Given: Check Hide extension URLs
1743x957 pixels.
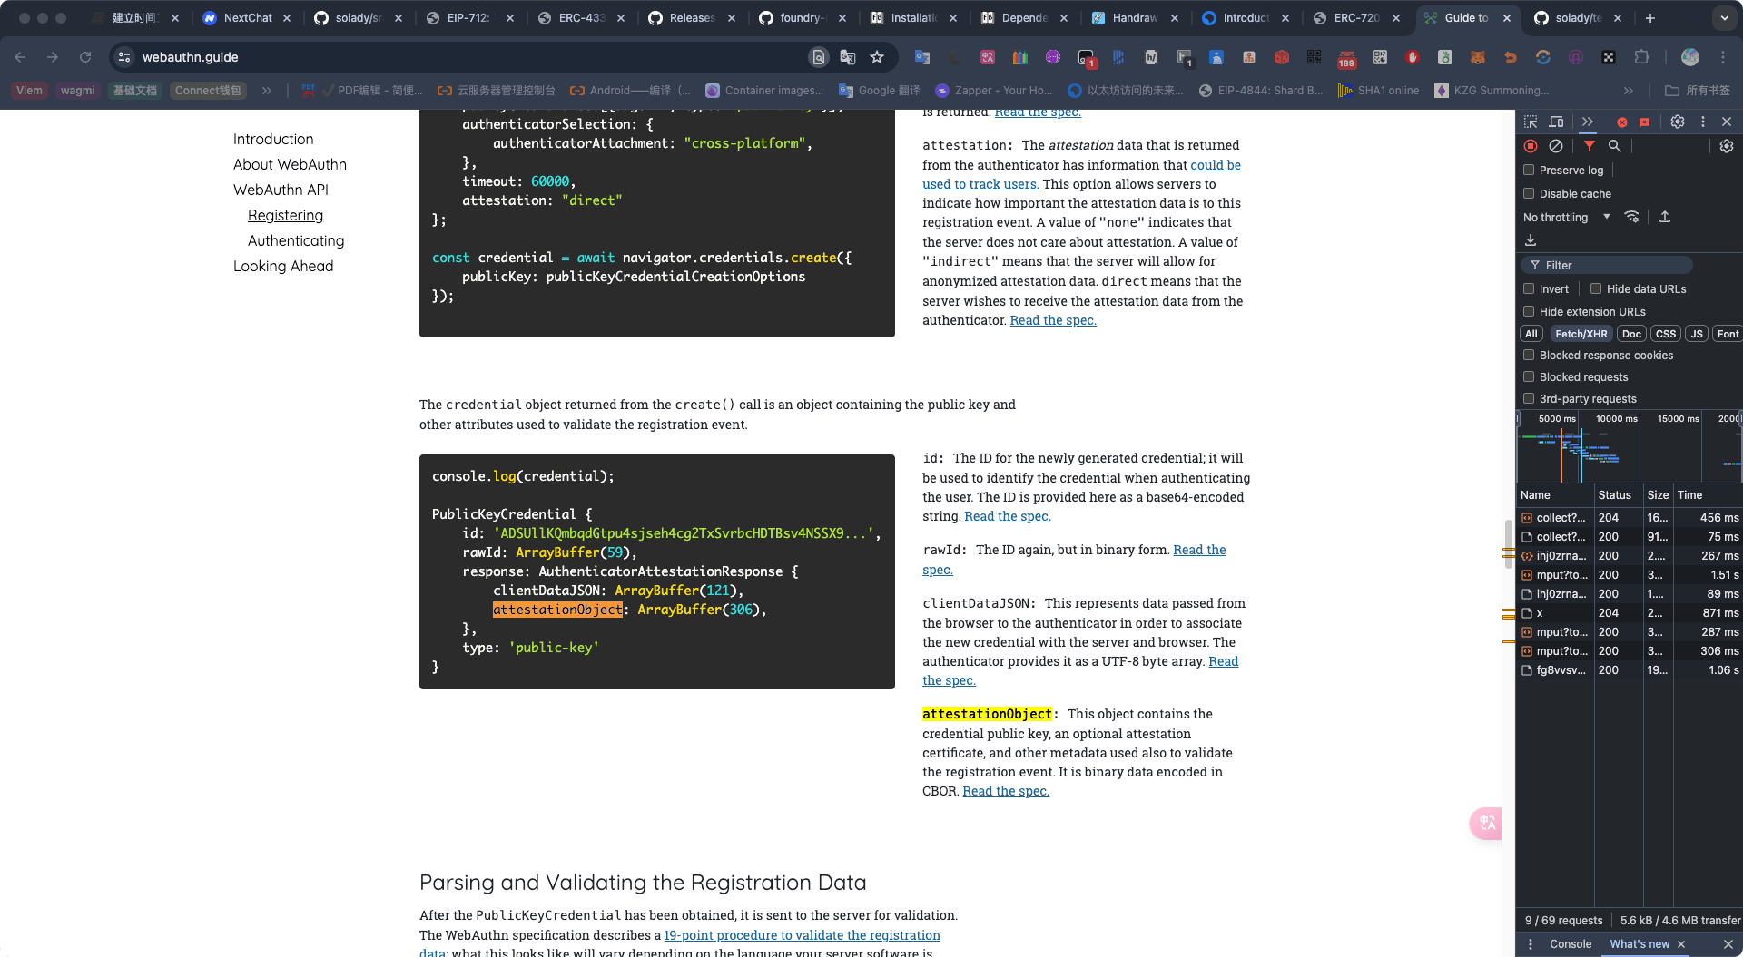Looking at the screenshot, I should click(1529, 311).
